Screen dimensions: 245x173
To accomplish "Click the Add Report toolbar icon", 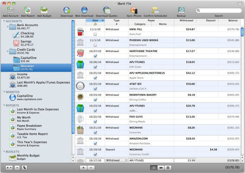I will coord(28,10).
